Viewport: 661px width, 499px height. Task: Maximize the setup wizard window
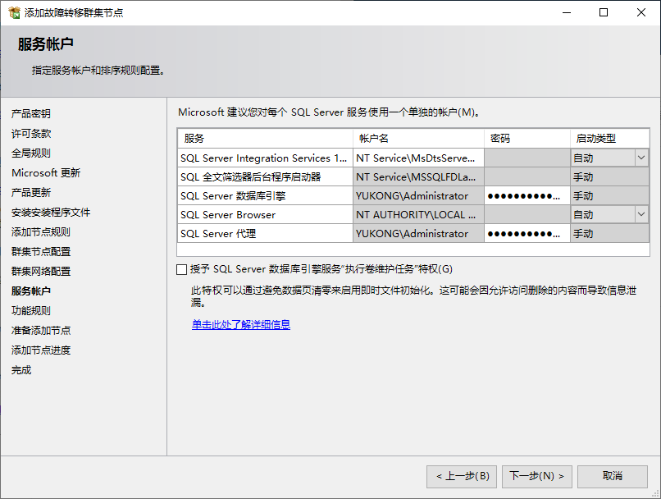pos(604,13)
